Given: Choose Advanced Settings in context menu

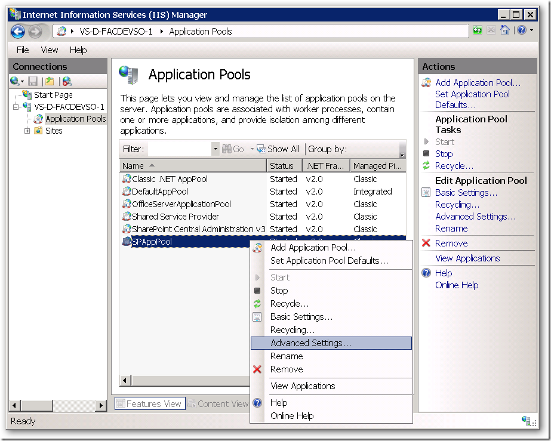Looking at the screenshot, I should pyautogui.click(x=331, y=343).
